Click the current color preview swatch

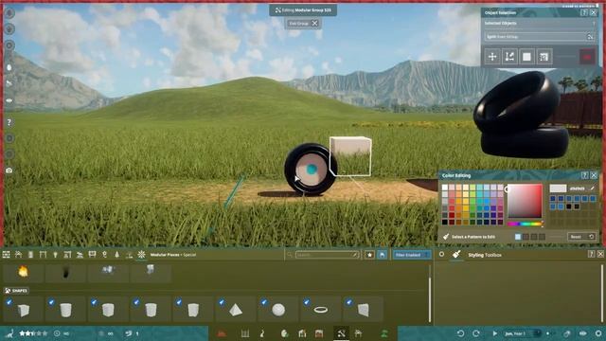pos(558,188)
